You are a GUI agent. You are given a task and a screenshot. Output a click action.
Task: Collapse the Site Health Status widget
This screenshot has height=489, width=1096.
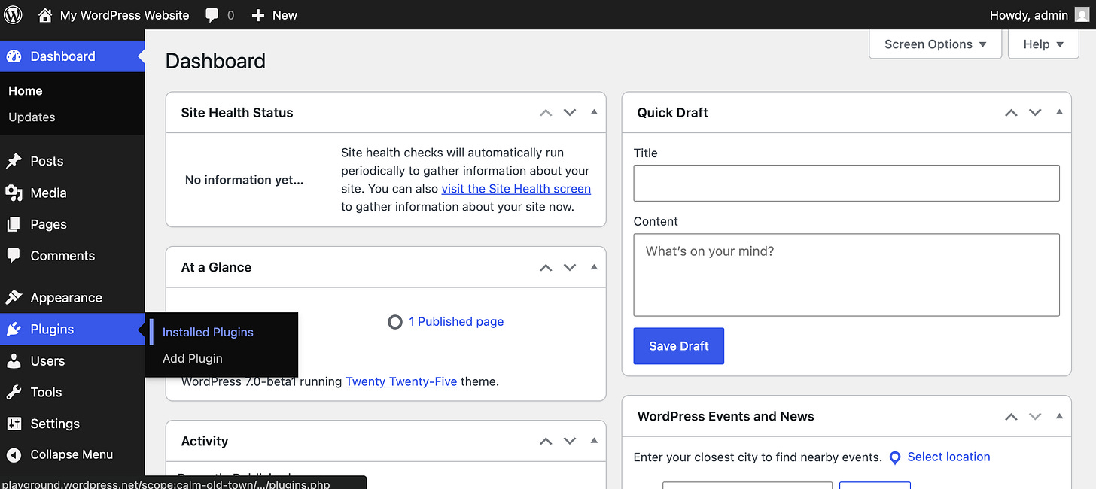tap(594, 111)
